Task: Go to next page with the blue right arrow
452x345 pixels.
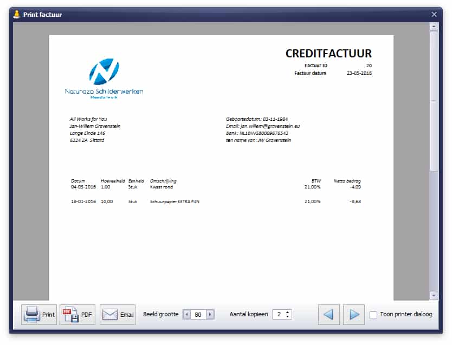Action: pos(353,314)
